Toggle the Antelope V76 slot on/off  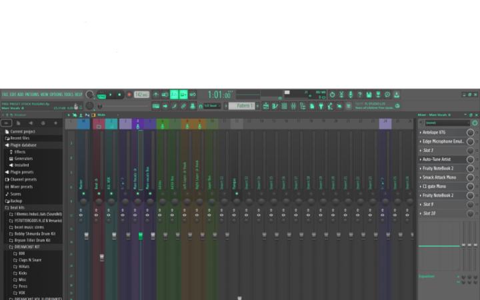pos(470,133)
